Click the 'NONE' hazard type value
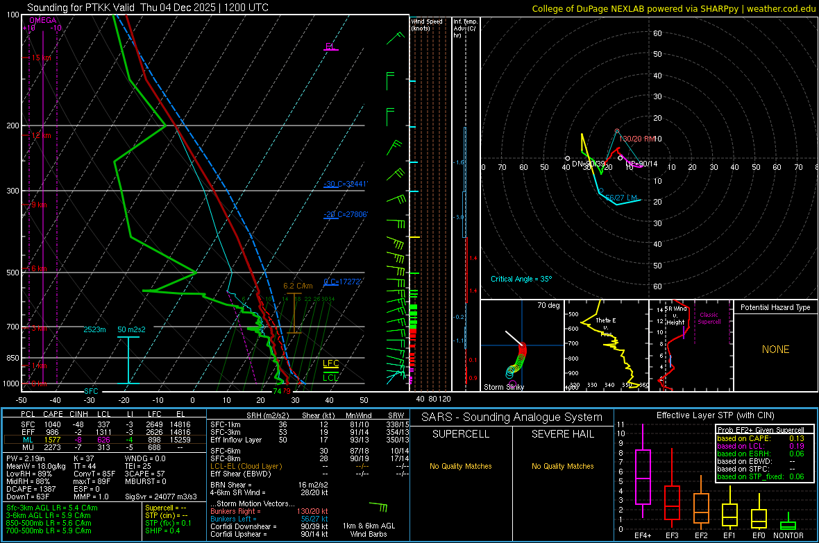819x543 pixels. 775,350
